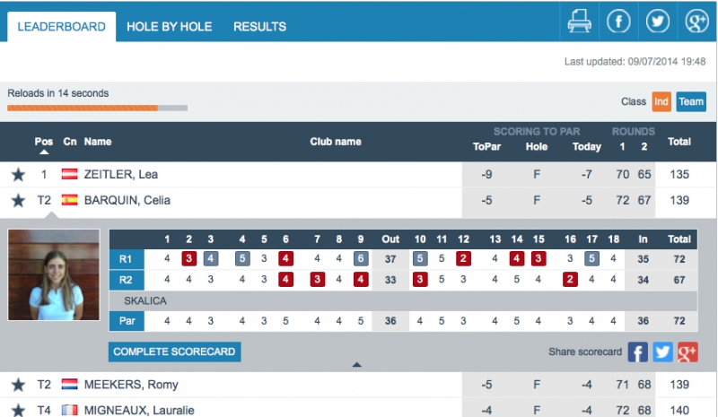Open the Facebook icon in top bar
Screen dimensions: 718x417
[618, 21]
